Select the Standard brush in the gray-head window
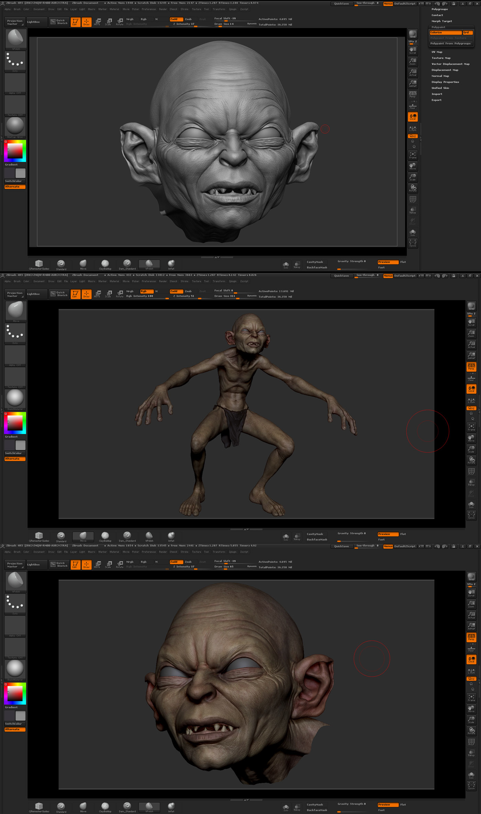The height and width of the screenshot is (814, 481). [x=61, y=264]
